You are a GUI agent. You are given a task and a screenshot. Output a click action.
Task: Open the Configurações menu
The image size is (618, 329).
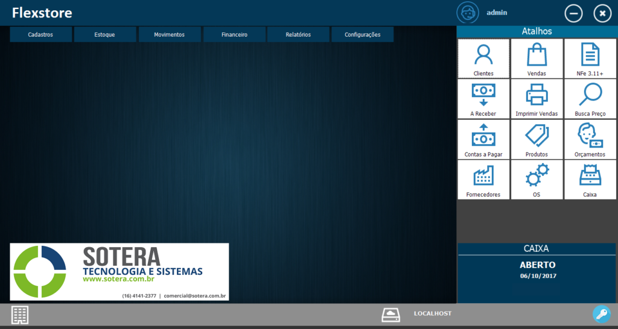tap(362, 34)
